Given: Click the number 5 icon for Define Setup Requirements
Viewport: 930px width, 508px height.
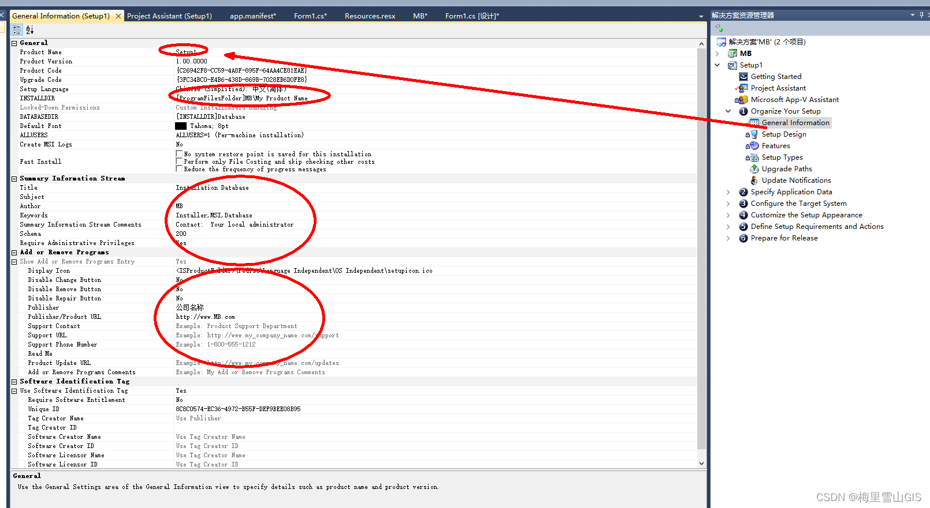Looking at the screenshot, I should [743, 227].
